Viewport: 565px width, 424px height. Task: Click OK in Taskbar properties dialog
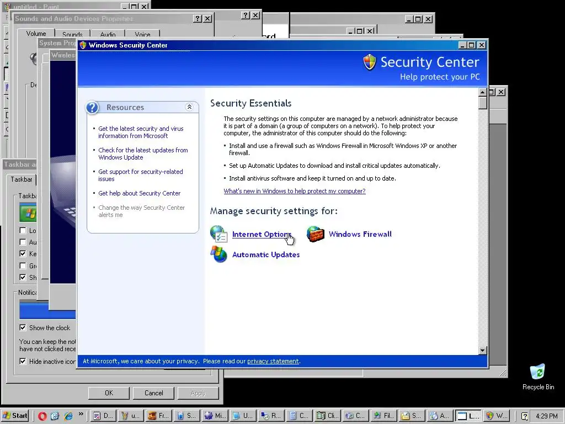point(109,393)
